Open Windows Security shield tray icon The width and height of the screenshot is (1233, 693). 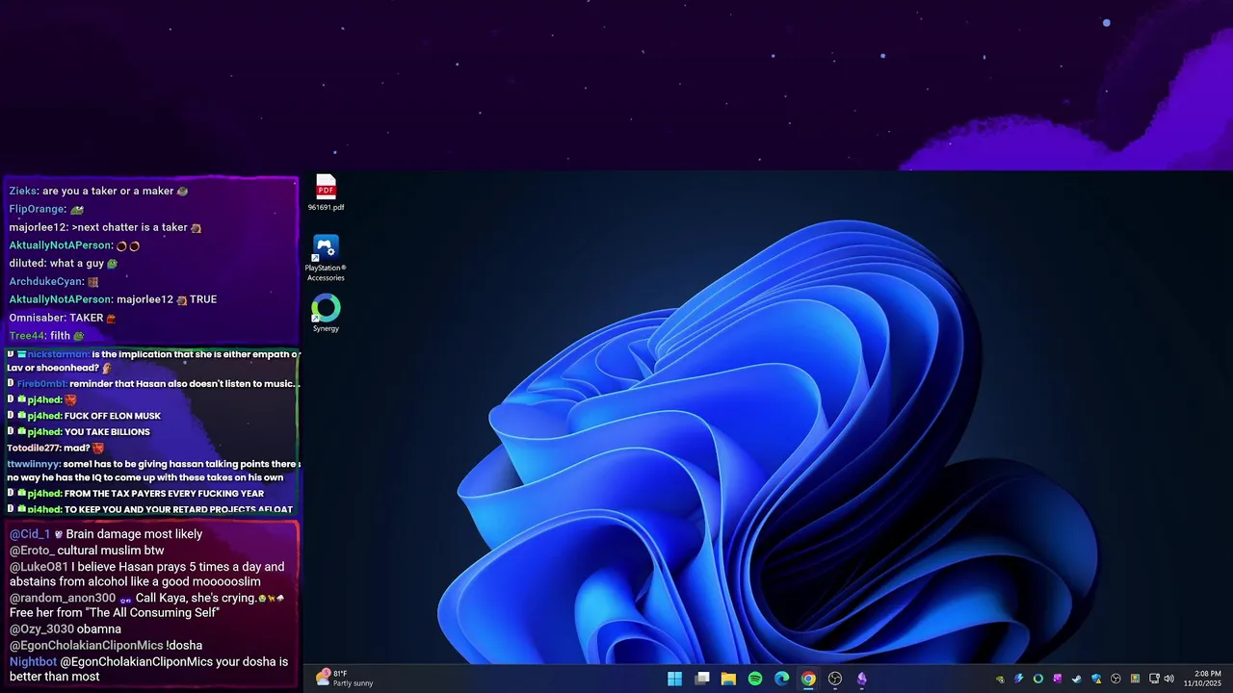(x=1096, y=679)
